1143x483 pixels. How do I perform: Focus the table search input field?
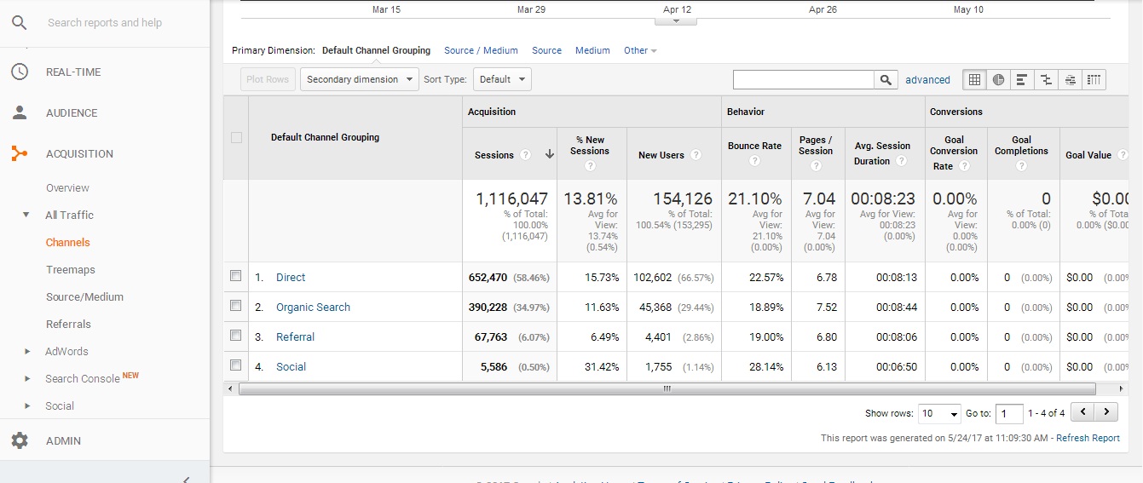804,79
